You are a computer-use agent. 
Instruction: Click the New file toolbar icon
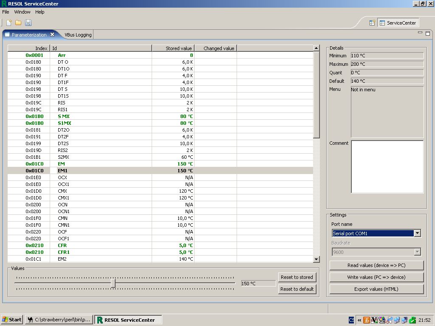coord(8,22)
